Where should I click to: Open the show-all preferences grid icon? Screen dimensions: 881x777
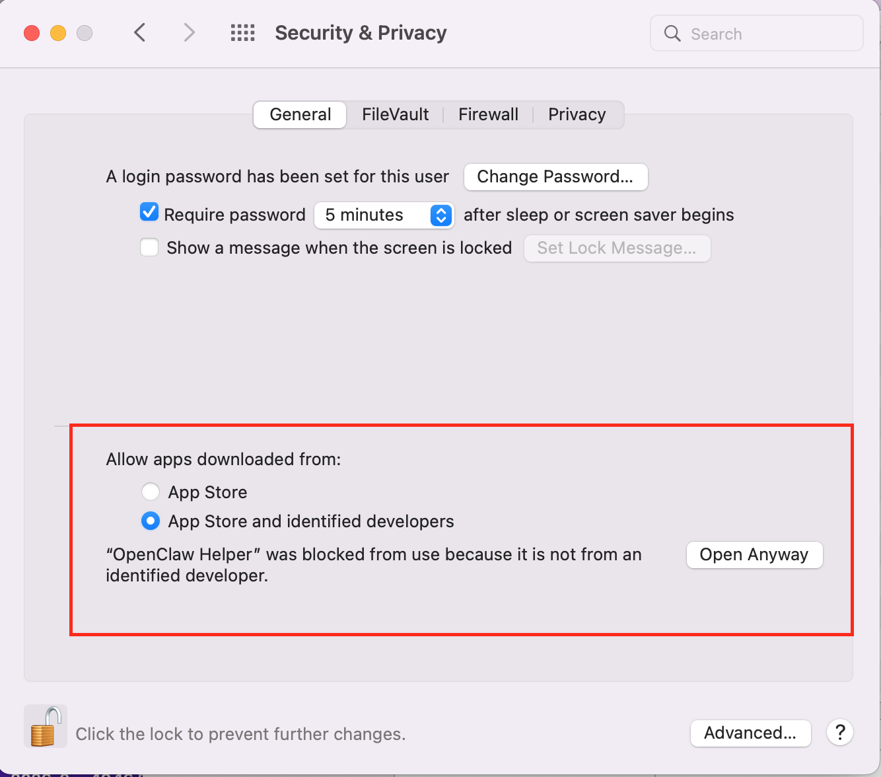point(242,33)
